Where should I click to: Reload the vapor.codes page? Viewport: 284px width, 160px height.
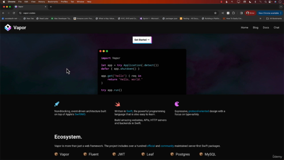click(x=14, y=13)
